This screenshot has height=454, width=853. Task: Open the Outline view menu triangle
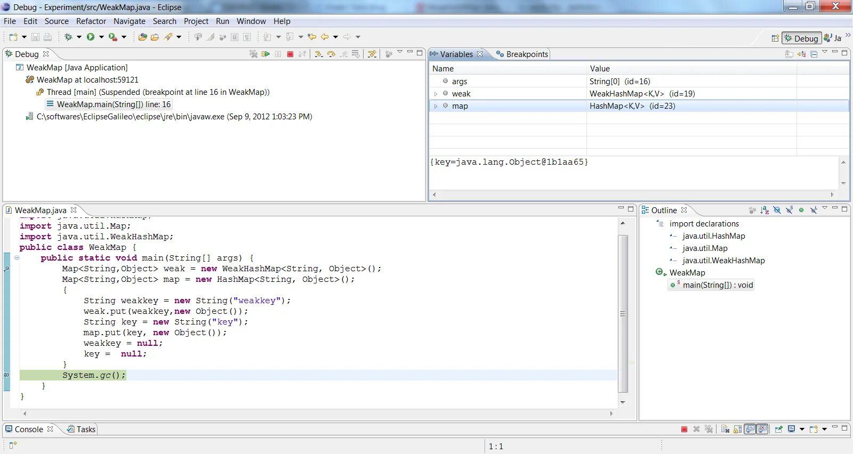click(x=825, y=208)
